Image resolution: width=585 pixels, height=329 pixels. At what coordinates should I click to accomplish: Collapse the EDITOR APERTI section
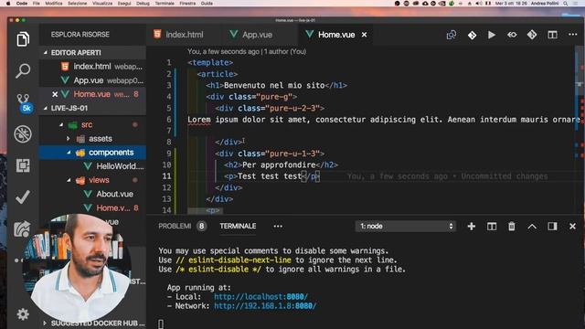tap(46, 53)
